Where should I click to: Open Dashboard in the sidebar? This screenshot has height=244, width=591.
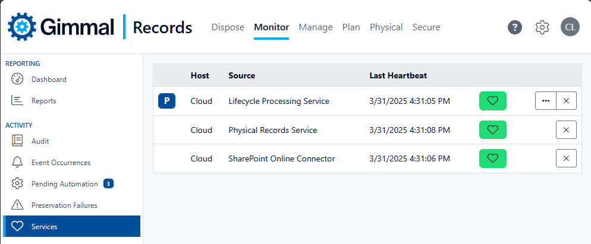49,80
